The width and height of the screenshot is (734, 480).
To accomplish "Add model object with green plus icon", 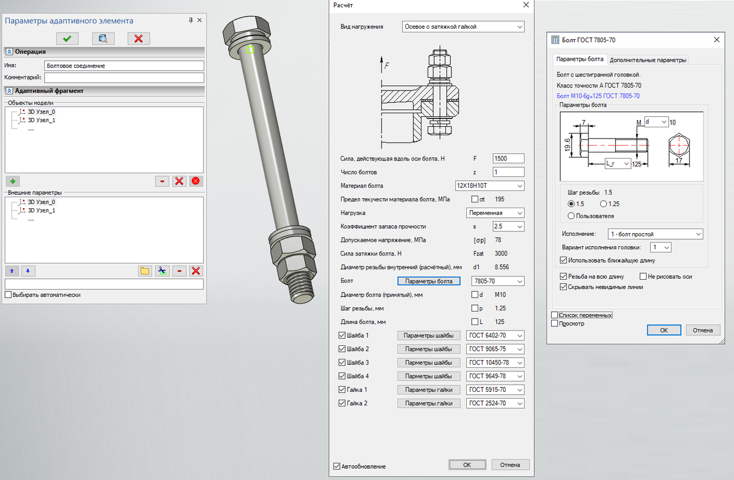I will pos(12,181).
